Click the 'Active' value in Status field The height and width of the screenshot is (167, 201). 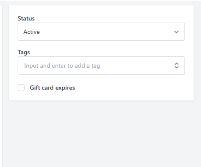tap(31, 32)
